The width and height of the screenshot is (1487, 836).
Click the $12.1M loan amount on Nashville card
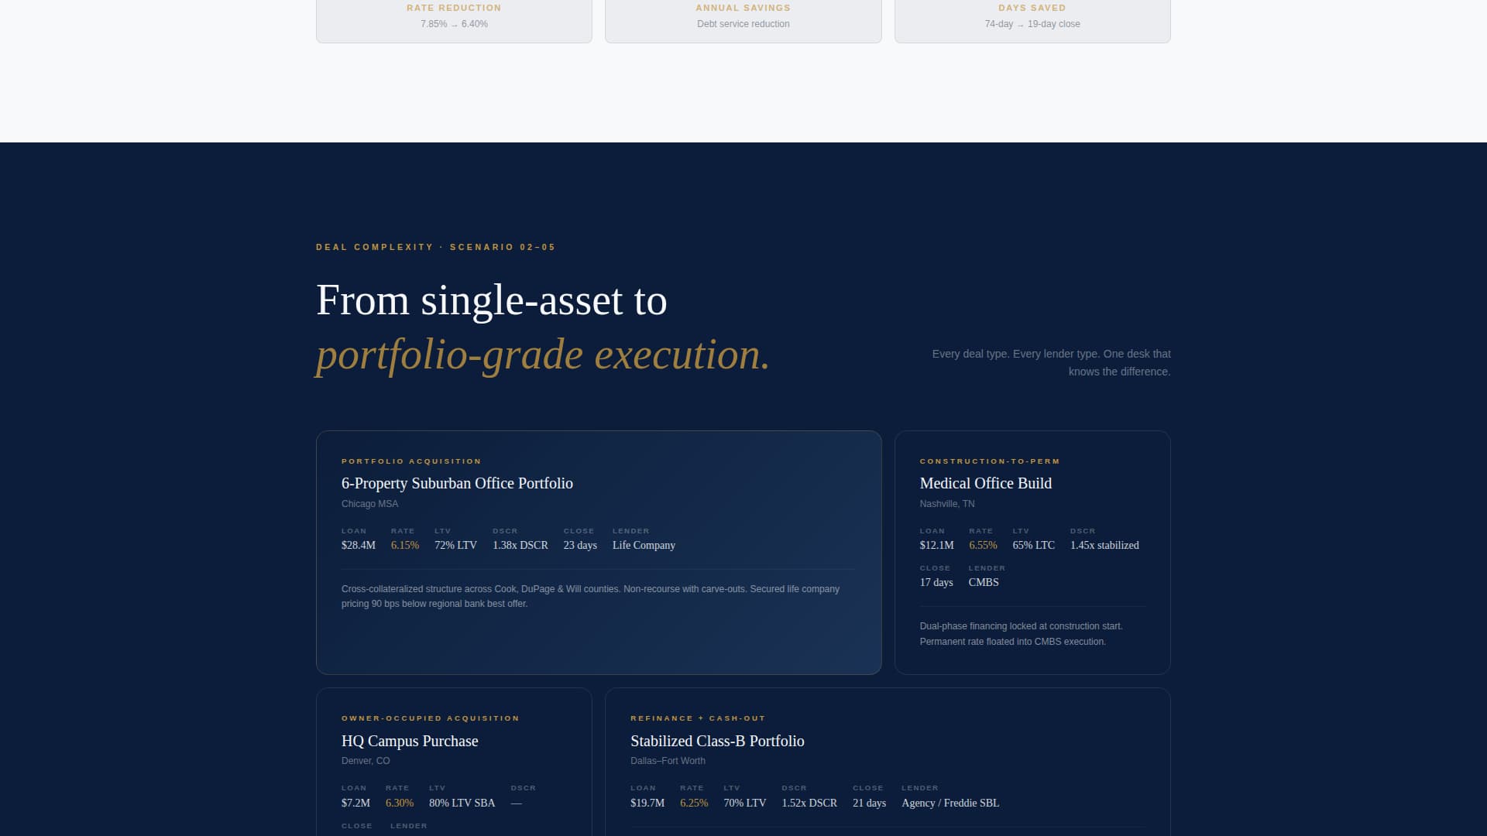[x=936, y=545]
